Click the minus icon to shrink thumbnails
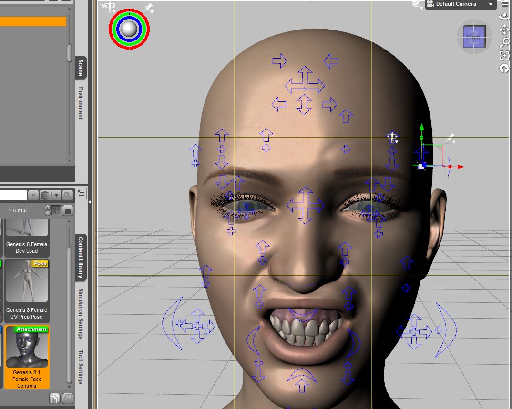Image resolution: width=512 pixels, height=409 pixels. (x=48, y=213)
